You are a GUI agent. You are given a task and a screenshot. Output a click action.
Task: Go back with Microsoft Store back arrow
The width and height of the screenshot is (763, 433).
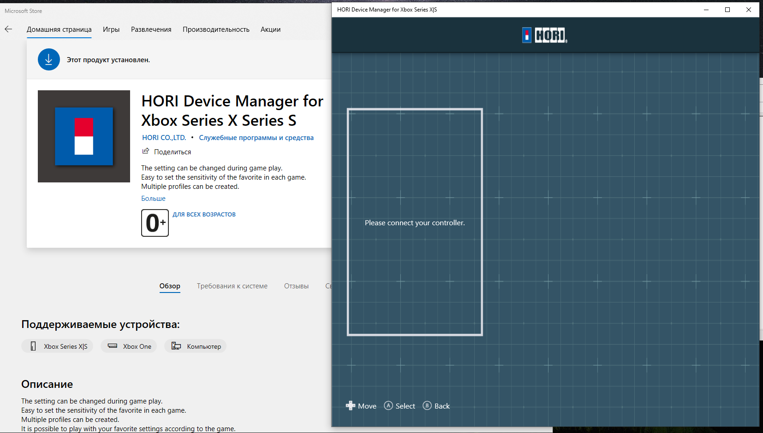(8, 29)
